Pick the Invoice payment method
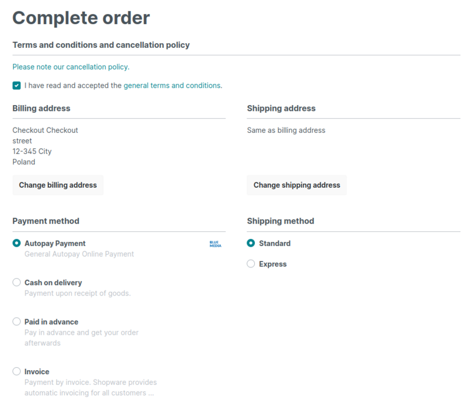Image resolution: width=472 pixels, height=412 pixels. tap(17, 372)
